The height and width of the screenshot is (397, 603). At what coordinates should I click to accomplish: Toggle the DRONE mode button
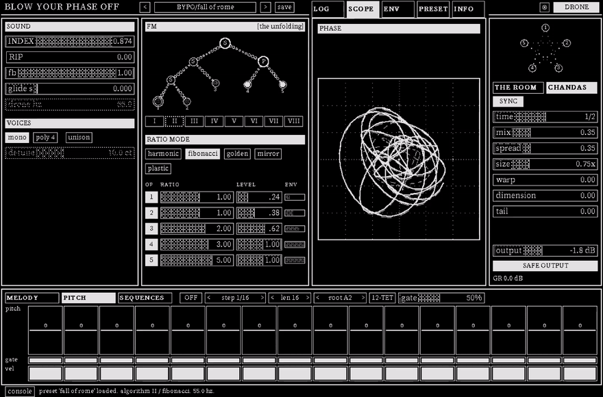[x=576, y=8]
